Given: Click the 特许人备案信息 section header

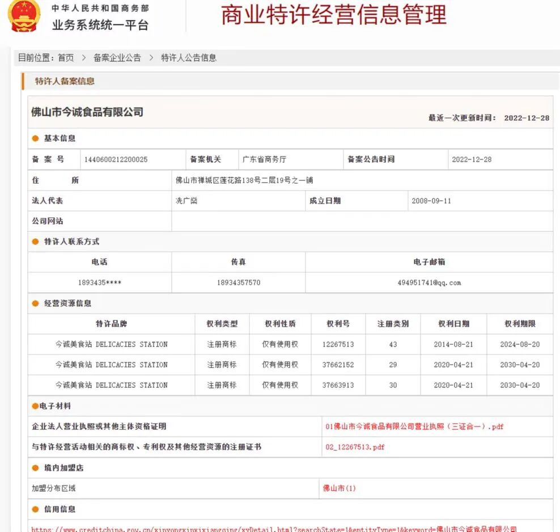Looking at the screenshot, I should [x=65, y=82].
